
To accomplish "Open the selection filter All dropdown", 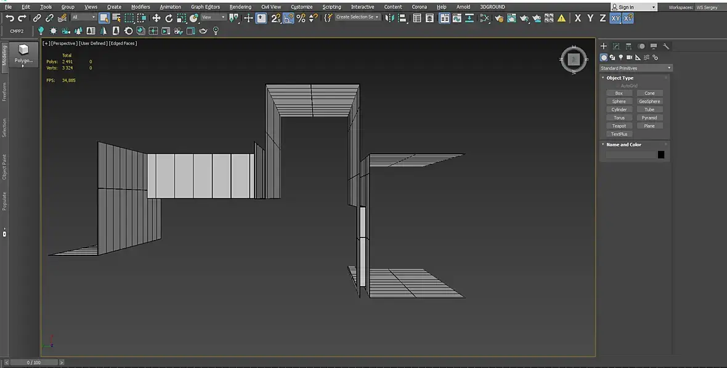I will 83,18.
